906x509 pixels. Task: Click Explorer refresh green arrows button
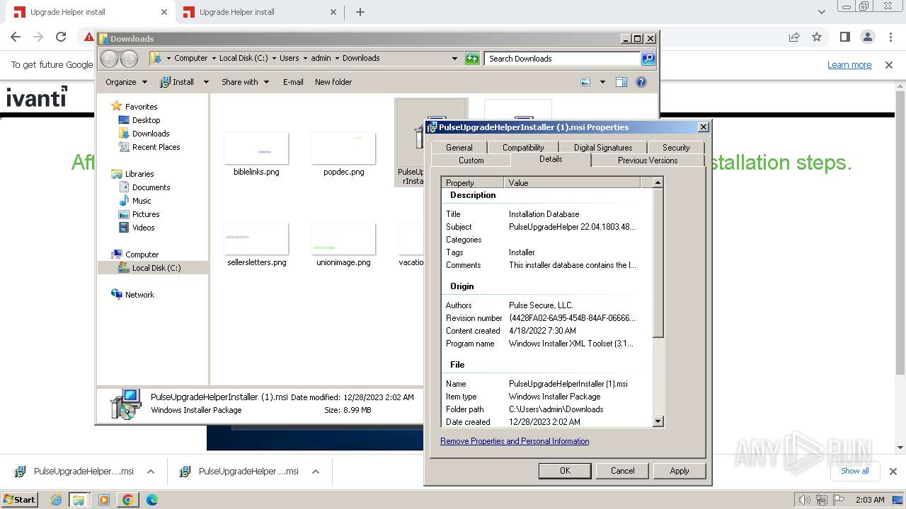coord(472,59)
